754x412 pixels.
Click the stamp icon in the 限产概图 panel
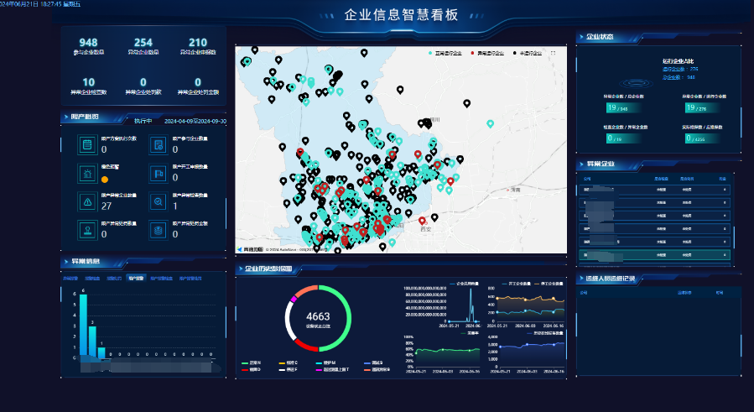point(86,229)
